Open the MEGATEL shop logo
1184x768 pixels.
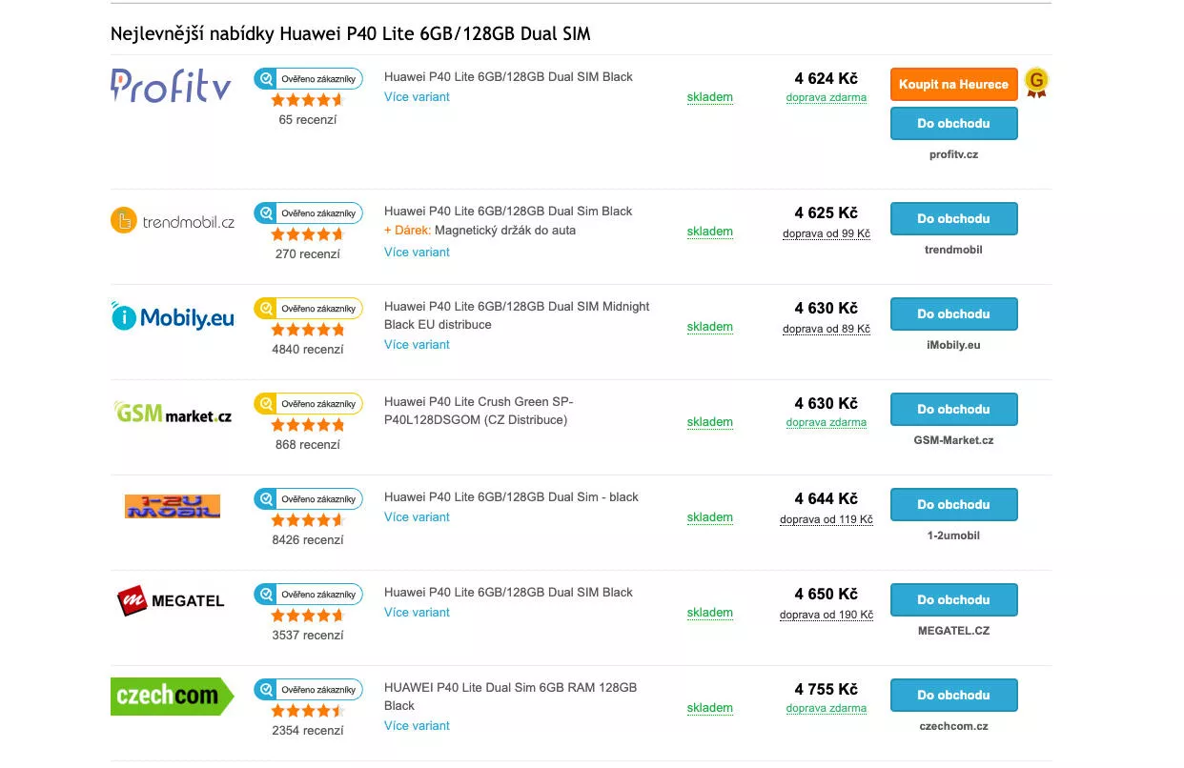[x=171, y=600]
